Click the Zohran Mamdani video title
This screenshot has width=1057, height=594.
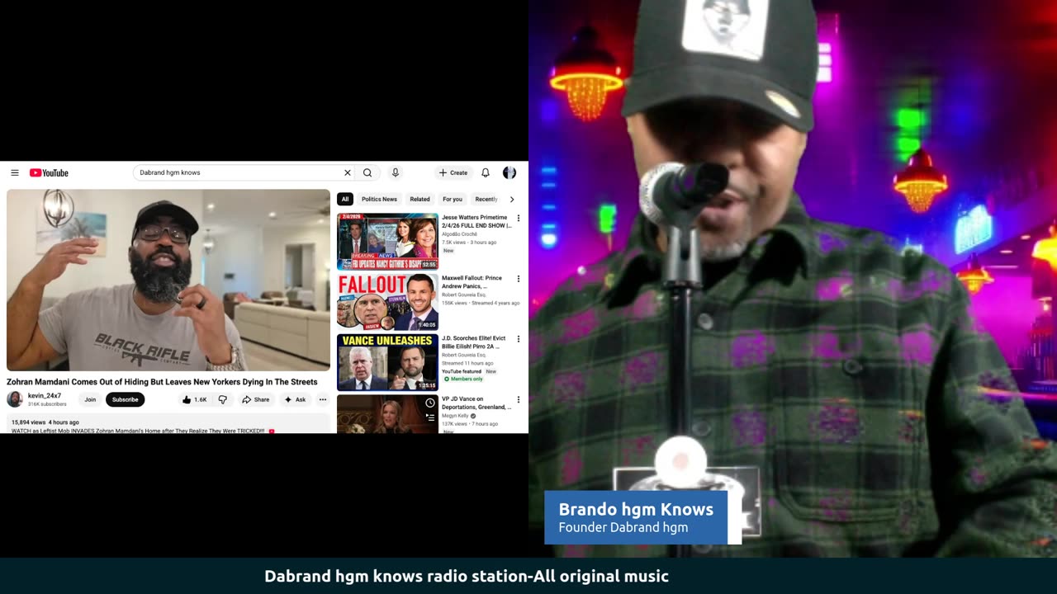[162, 382]
